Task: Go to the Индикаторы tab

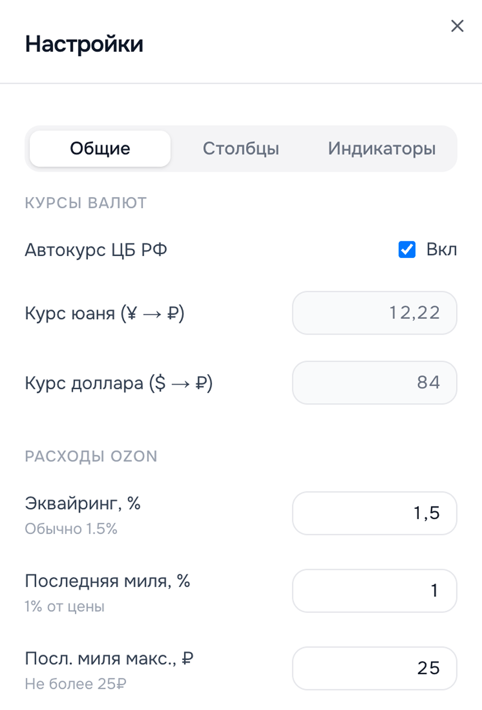Action: tap(382, 149)
